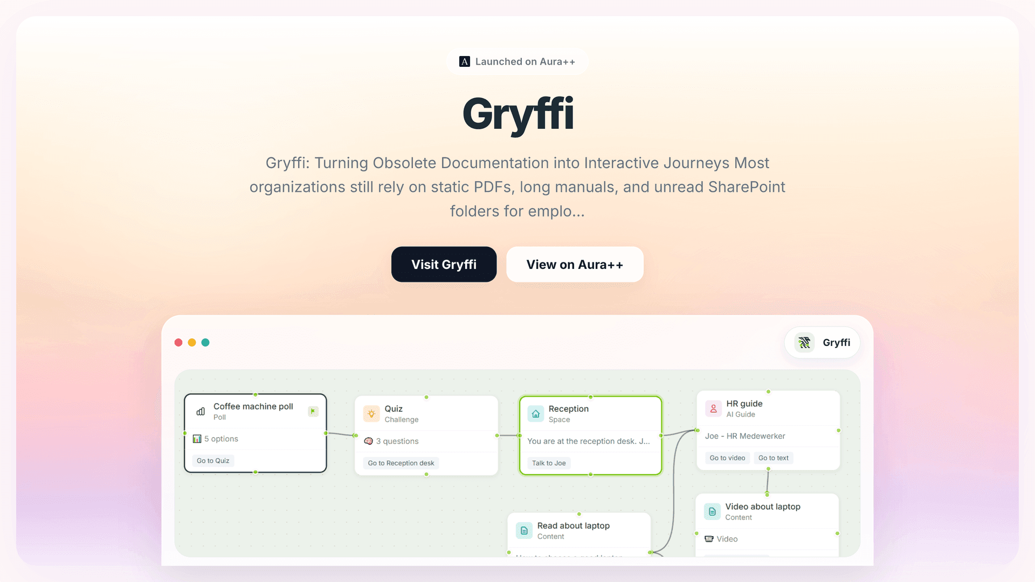Click the reception desk description text
This screenshot has width=1035, height=582.
click(588, 441)
